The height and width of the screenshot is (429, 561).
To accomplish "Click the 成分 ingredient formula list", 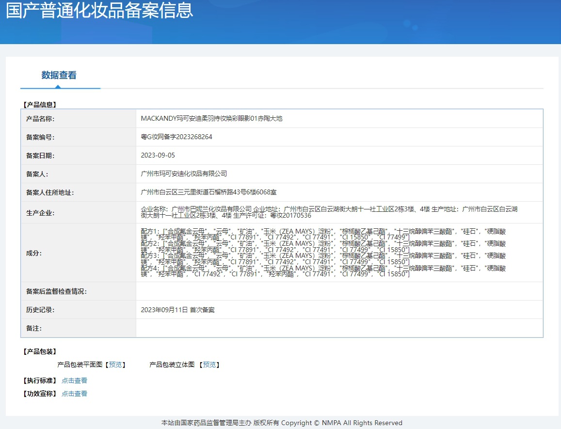I will (323, 253).
